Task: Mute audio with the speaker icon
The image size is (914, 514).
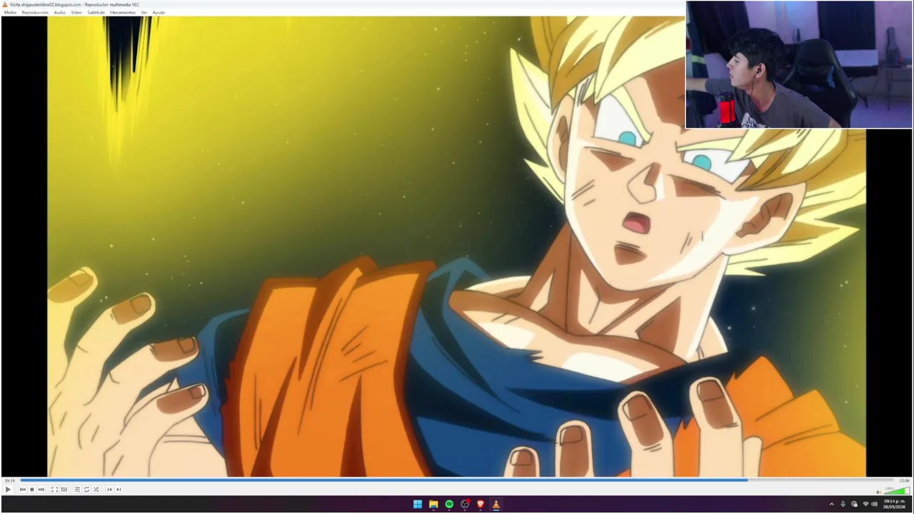Action: (x=879, y=491)
